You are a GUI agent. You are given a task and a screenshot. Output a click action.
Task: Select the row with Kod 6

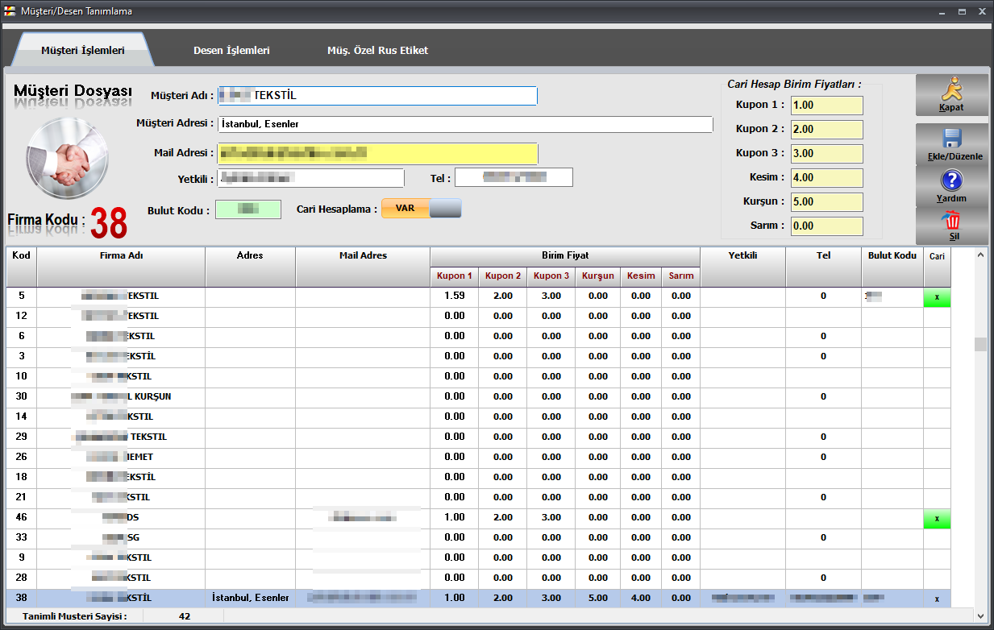point(479,337)
